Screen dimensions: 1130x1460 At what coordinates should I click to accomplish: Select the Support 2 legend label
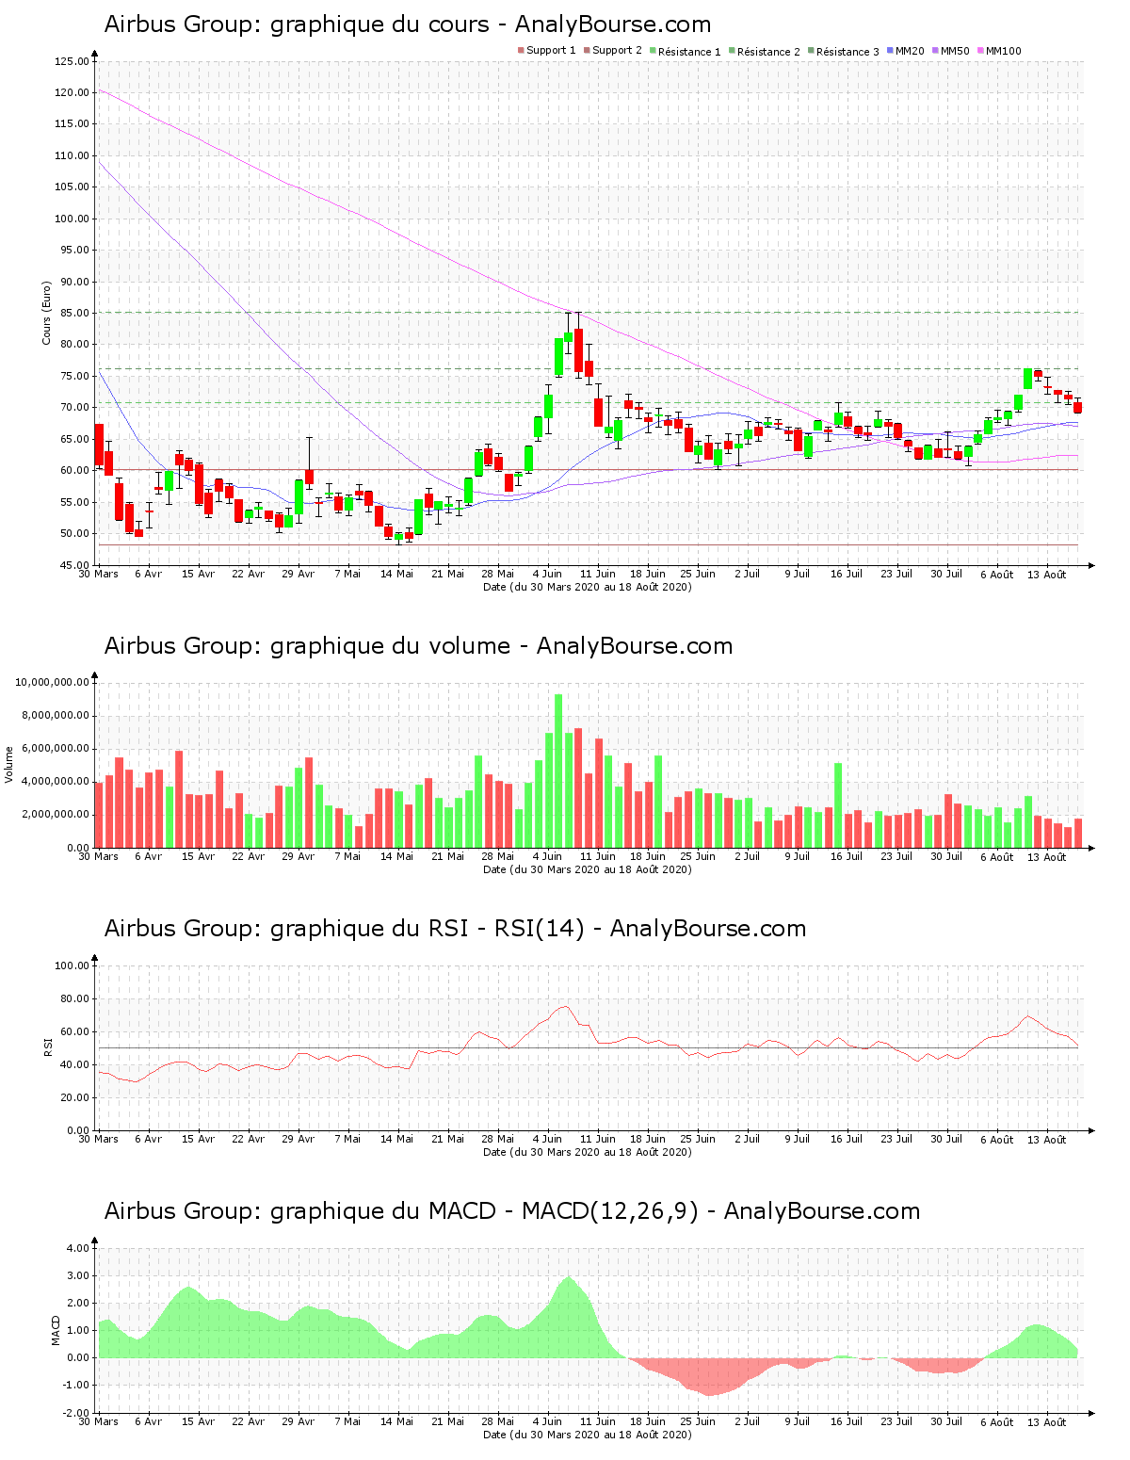pyautogui.click(x=617, y=51)
